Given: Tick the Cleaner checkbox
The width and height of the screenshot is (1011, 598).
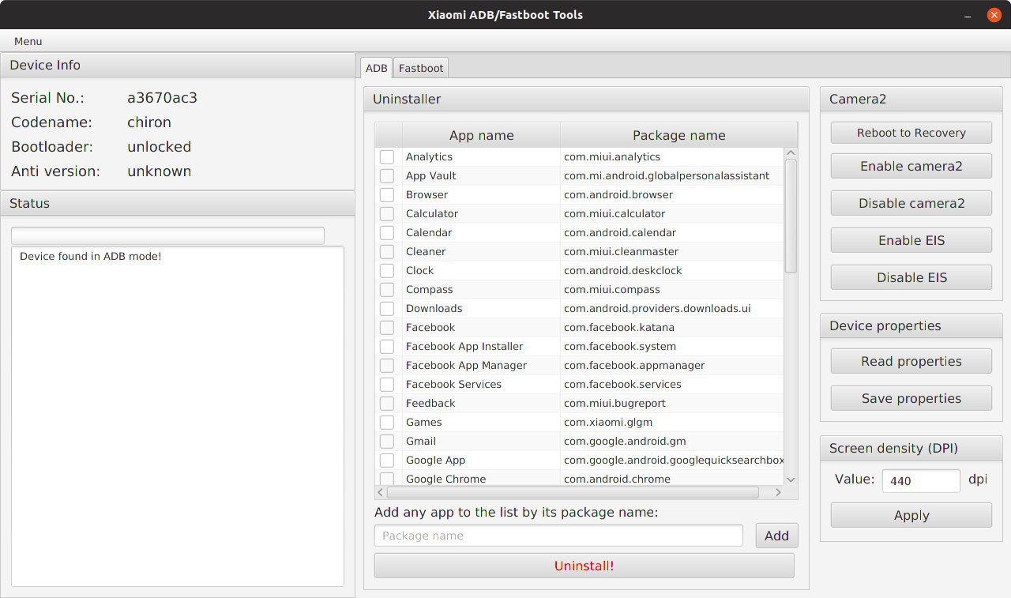Looking at the screenshot, I should 387,252.
